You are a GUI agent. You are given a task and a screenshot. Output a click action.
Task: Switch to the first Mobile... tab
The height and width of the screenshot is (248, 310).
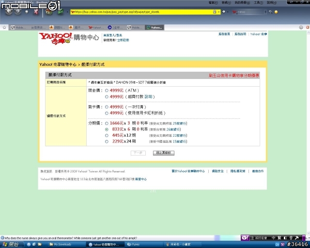click(x=18, y=28)
